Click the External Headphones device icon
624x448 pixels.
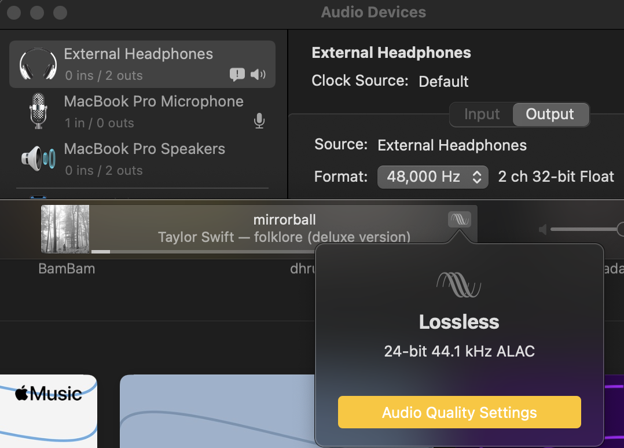38,64
